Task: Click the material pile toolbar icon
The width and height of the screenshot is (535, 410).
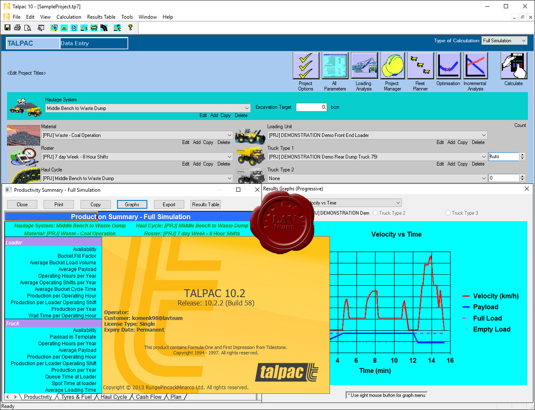Action: [x=64, y=27]
